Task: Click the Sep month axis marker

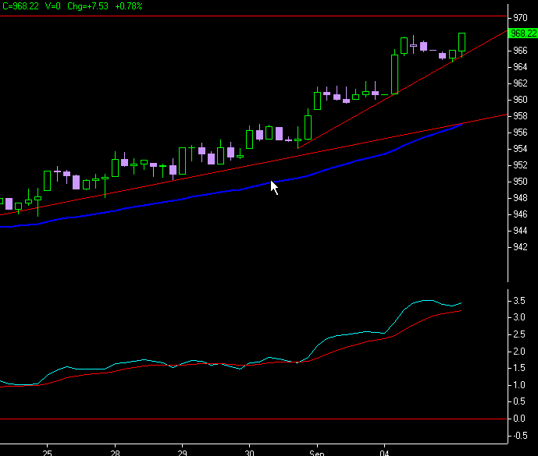Action: pos(317,453)
